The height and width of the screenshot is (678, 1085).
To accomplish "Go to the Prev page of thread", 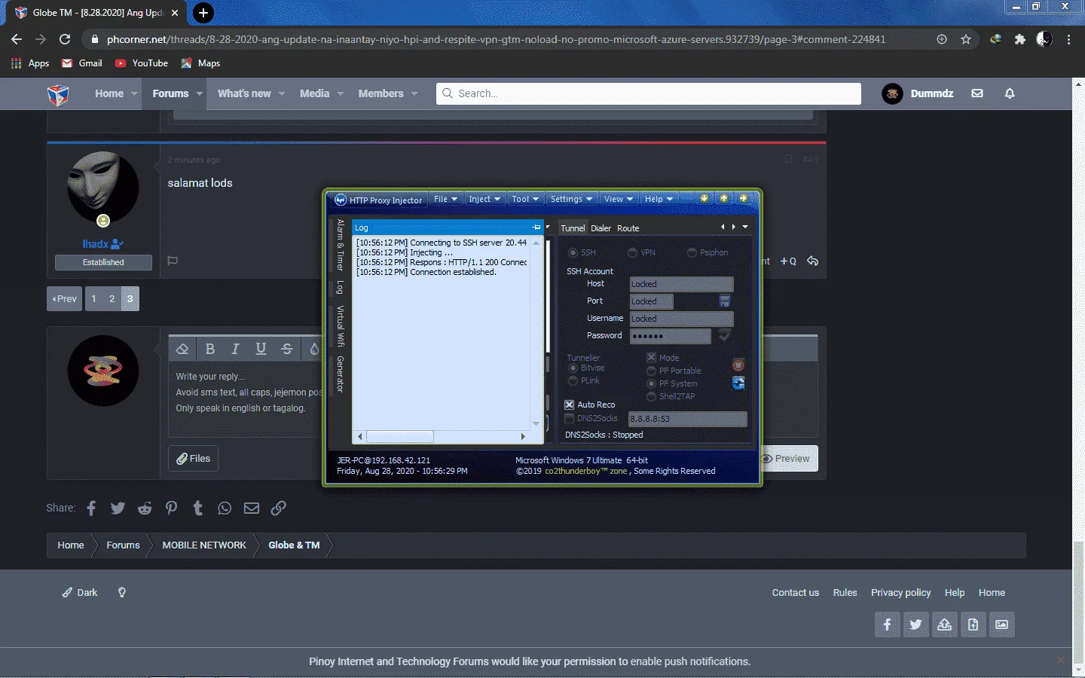I will [64, 299].
